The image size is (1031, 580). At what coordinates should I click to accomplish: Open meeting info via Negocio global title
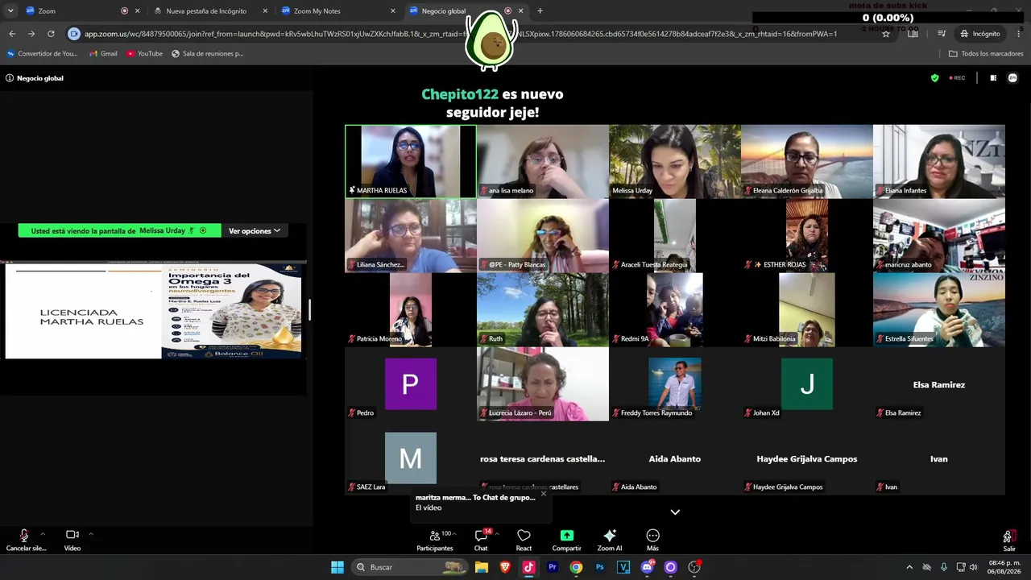pos(35,78)
